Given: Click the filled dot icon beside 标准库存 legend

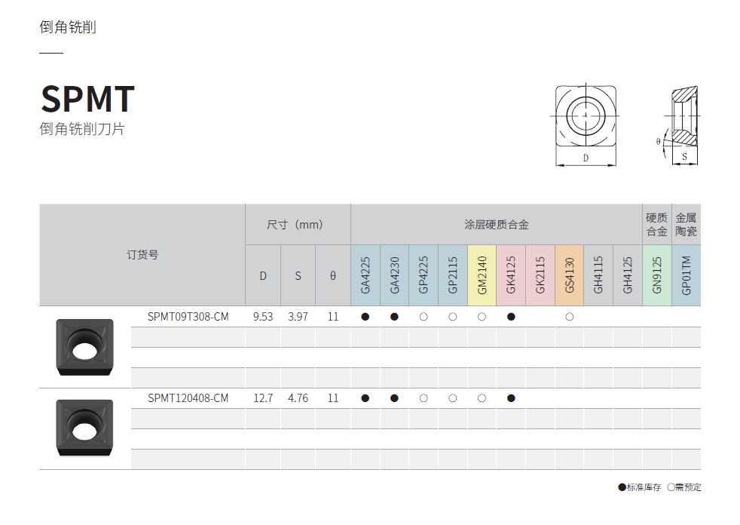Looking at the screenshot, I should [622, 487].
